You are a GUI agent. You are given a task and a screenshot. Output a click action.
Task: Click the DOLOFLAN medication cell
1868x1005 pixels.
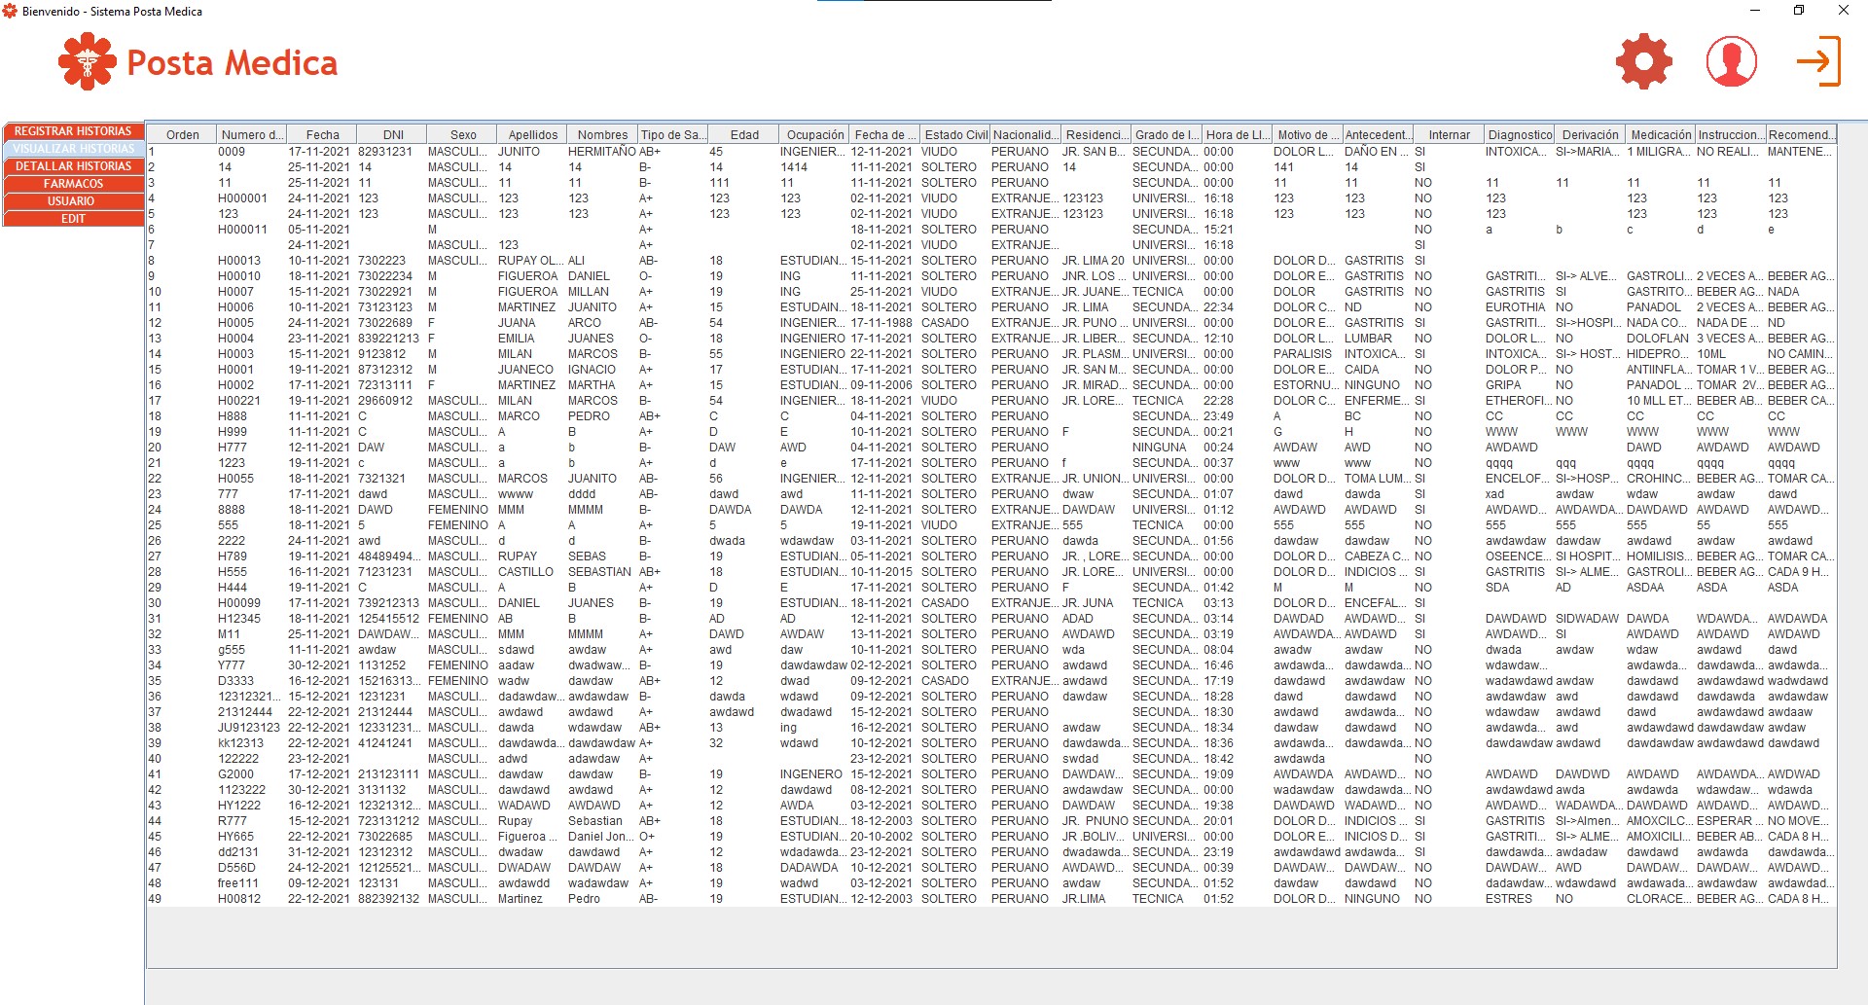click(1660, 339)
